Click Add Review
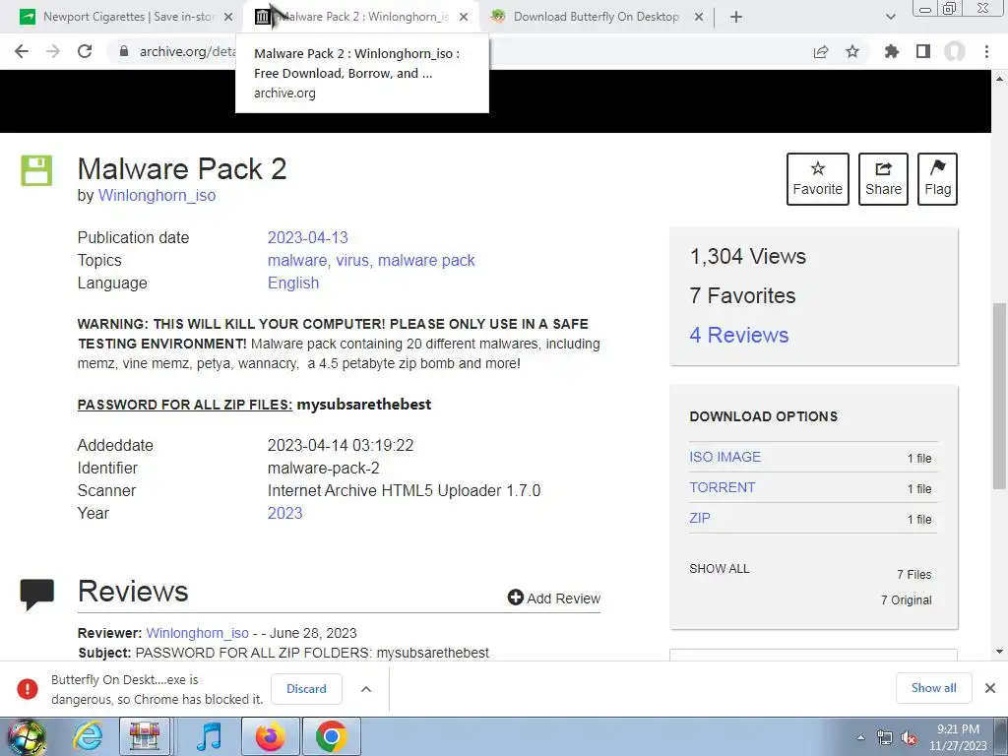The height and width of the screenshot is (756, 1008). pyautogui.click(x=553, y=598)
